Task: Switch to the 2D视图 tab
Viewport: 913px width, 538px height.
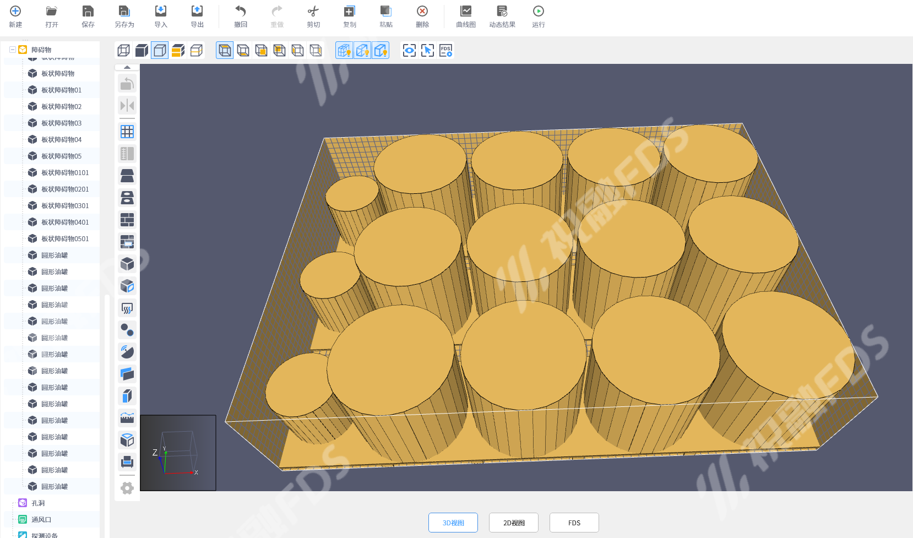Action: (x=513, y=523)
